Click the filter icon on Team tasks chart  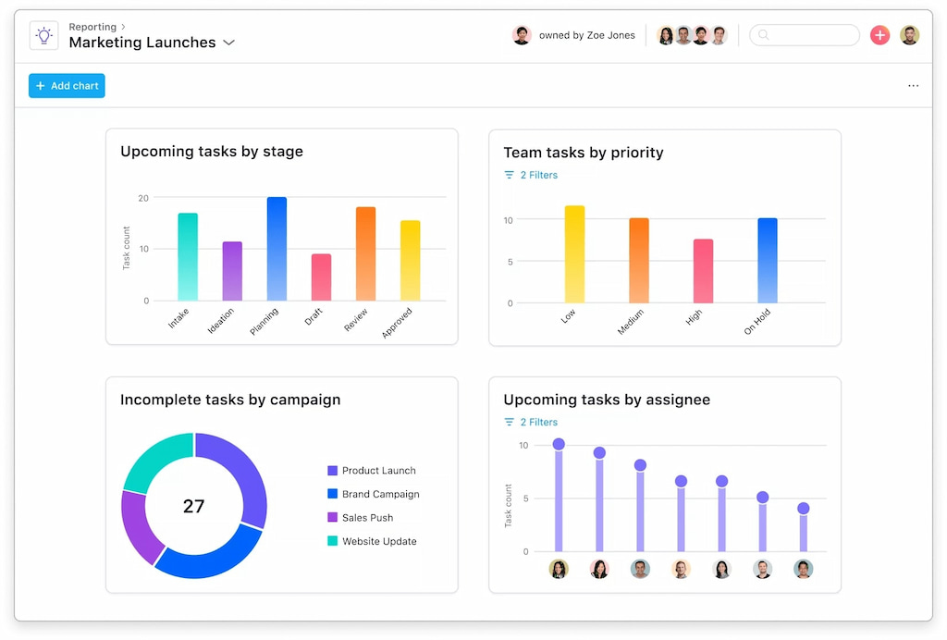(510, 175)
